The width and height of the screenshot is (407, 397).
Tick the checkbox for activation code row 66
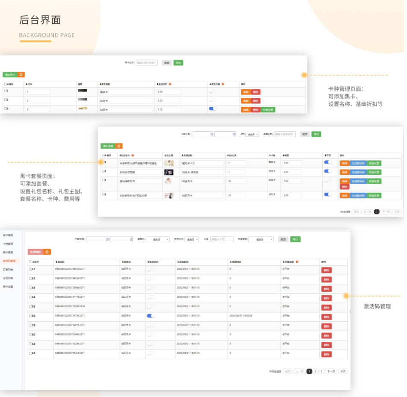point(31,316)
